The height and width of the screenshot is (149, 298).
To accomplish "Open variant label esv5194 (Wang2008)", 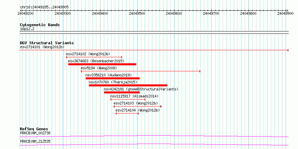I will 99,68.
